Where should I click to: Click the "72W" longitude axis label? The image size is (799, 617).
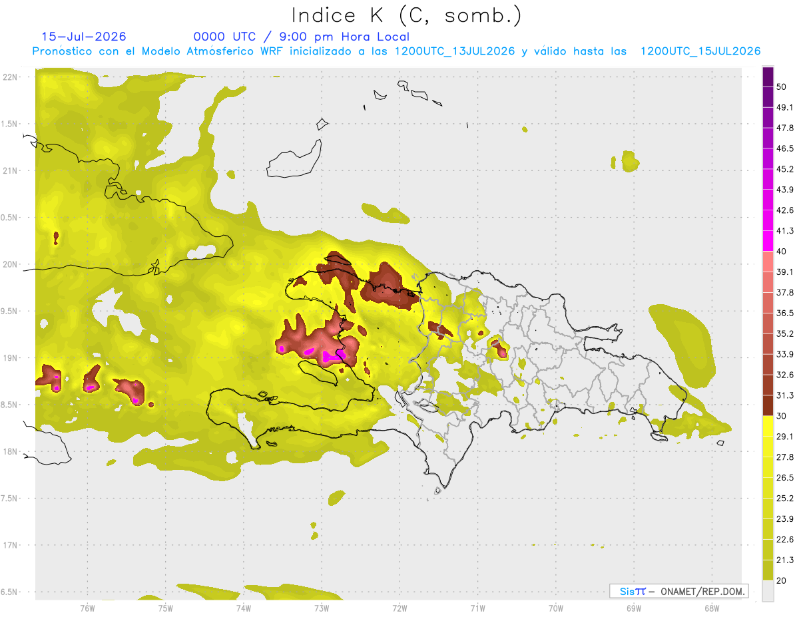click(400, 608)
